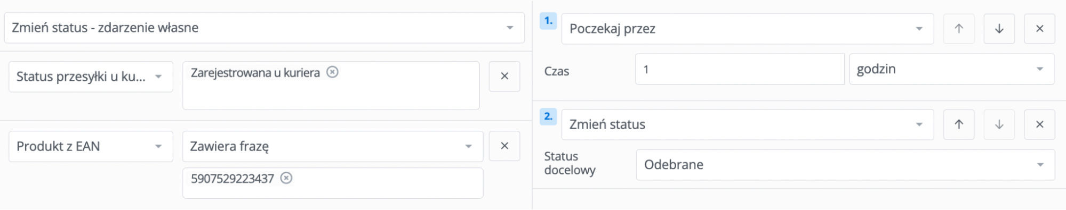Image resolution: width=1066 pixels, height=210 pixels.
Task: Remove action 1 Poczekaj przez
Action: coord(1040,29)
